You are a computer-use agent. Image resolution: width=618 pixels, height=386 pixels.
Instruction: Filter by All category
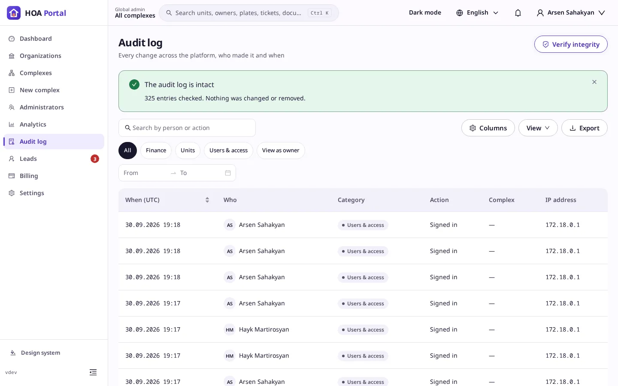coord(127,151)
